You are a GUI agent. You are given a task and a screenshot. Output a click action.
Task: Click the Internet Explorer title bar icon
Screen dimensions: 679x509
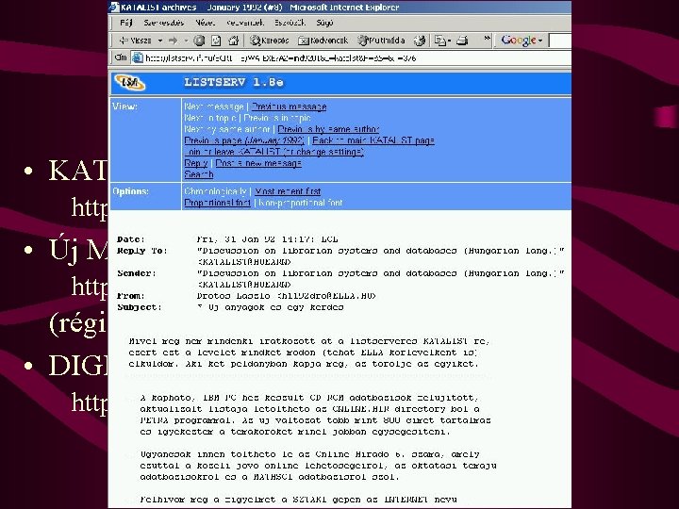click(x=114, y=7)
